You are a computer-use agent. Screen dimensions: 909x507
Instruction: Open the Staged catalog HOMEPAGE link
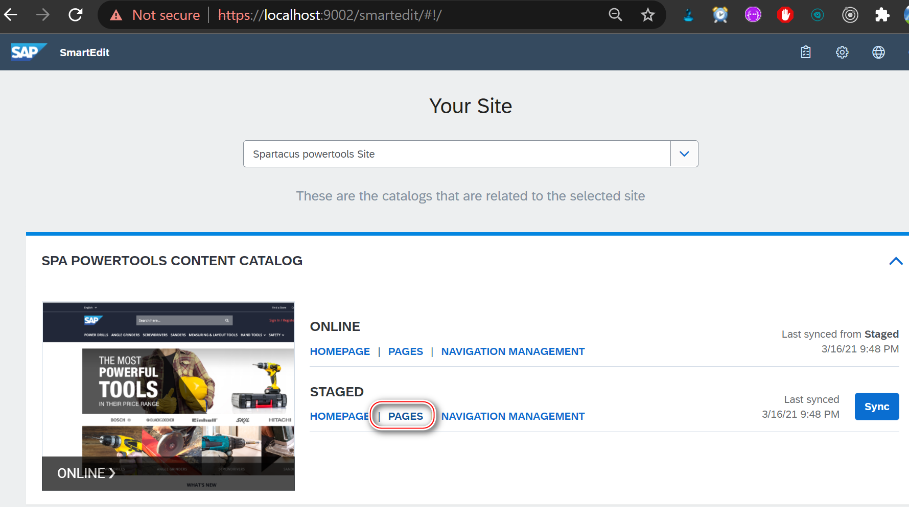[340, 416]
